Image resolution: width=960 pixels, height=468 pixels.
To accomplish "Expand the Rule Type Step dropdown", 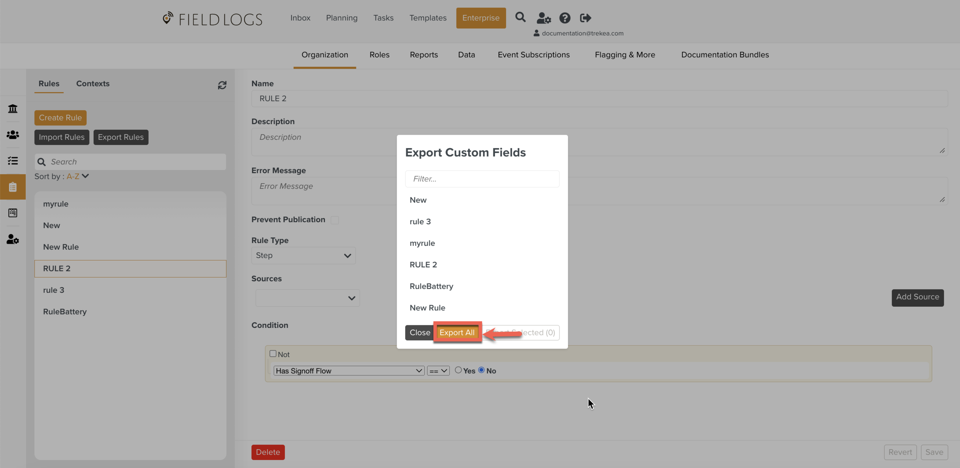I will (303, 256).
